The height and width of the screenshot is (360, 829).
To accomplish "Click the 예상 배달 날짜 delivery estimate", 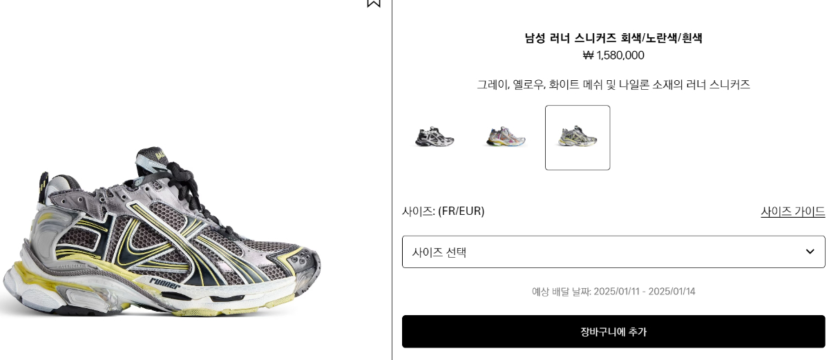I will pos(613,292).
